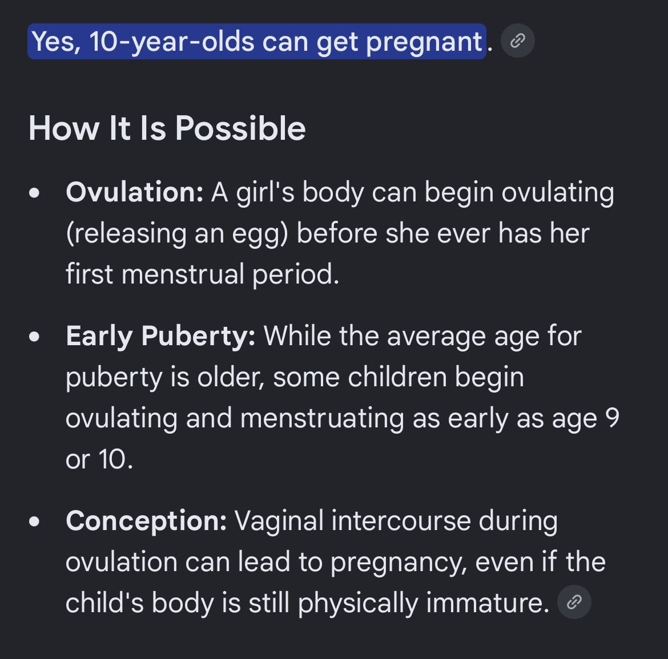Image resolution: width=668 pixels, height=659 pixels.
Task: Click the bullet point before Early Puberty
Action: 34,337
